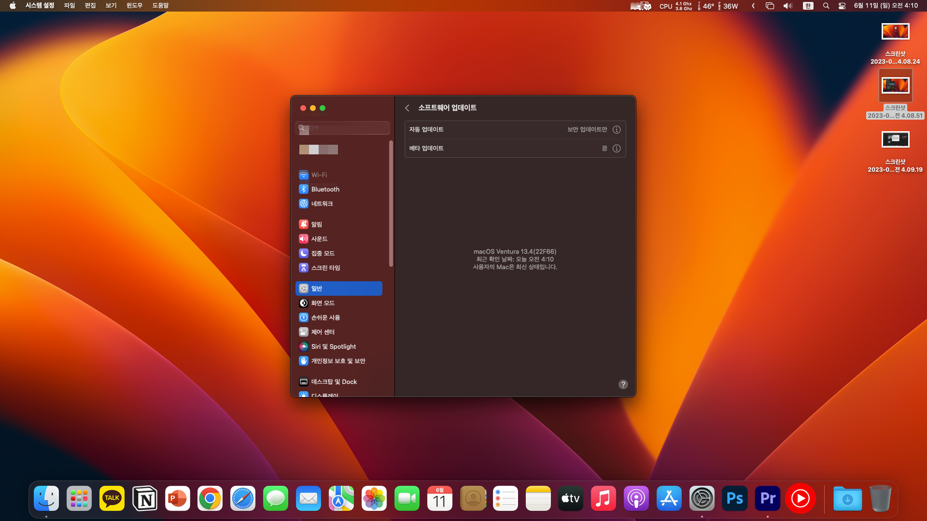This screenshot has height=521, width=927.
Task: Open FaceTime from the Dock
Action: (407, 498)
